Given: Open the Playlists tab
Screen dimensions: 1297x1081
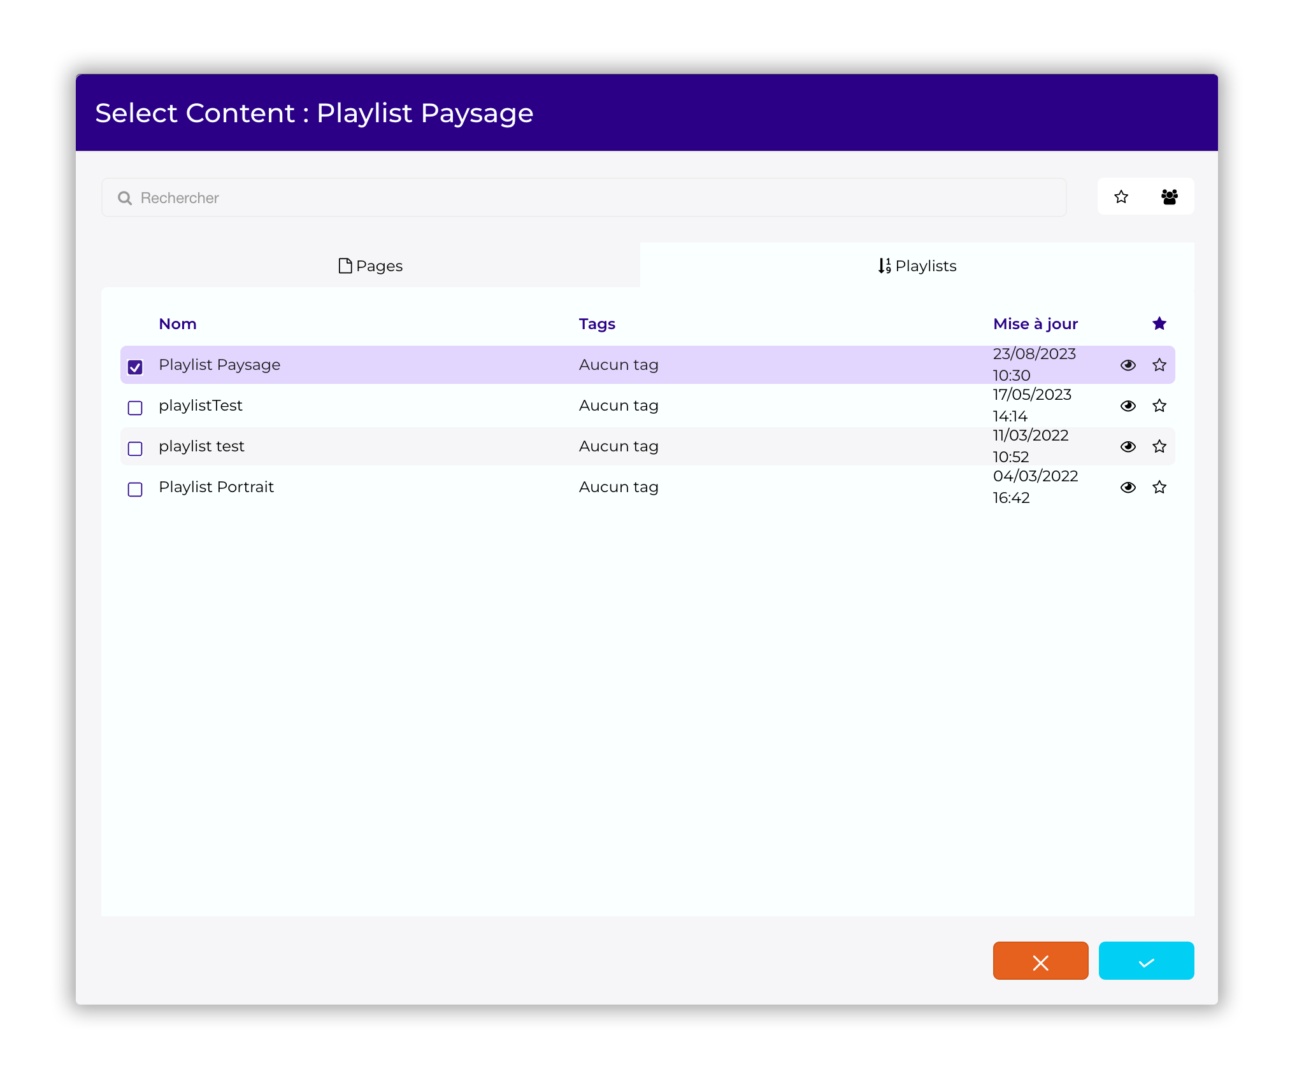Looking at the screenshot, I should [x=917, y=265].
